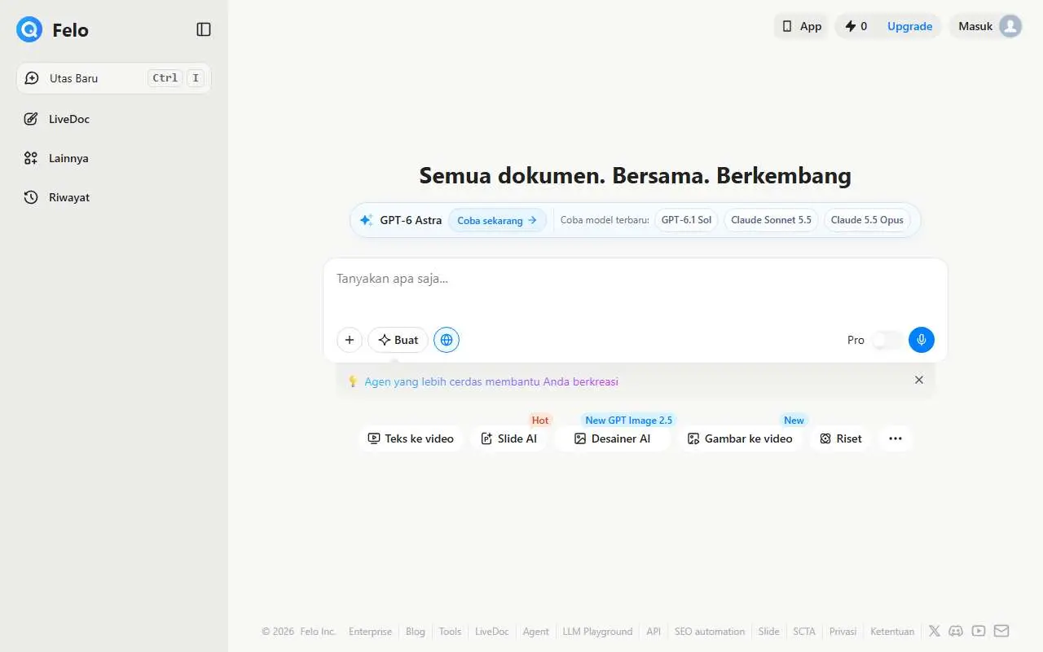Open Riwayat history

[114, 197]
